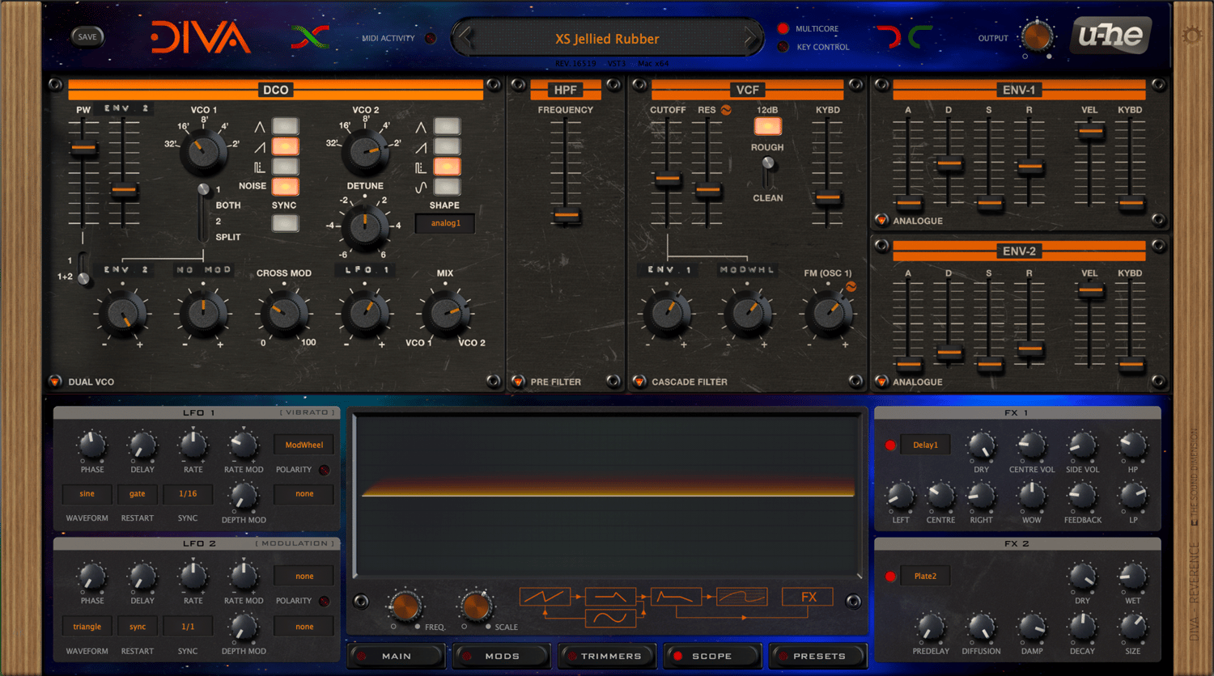Select VCO 2 sine waveform button
1214x676 pixels.
447,187
